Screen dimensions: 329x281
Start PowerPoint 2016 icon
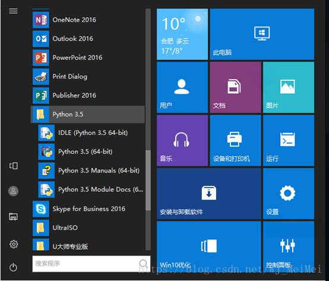[41, 58]
